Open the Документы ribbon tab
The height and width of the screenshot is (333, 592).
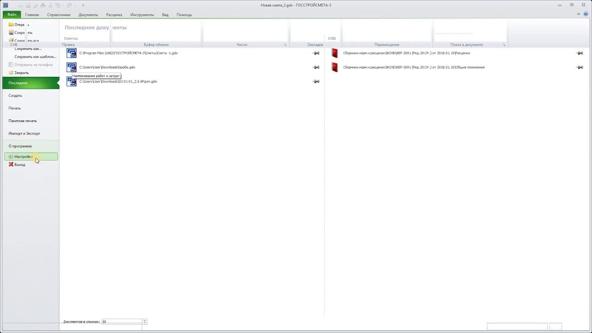click(x=88, y=15)
